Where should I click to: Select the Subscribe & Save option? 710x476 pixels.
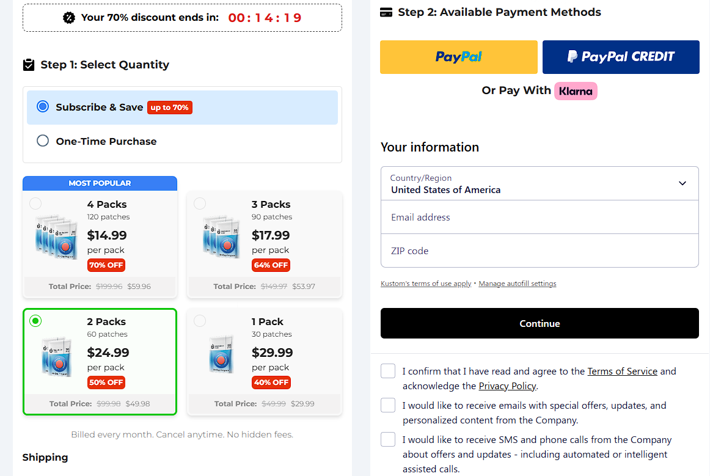[43, 107]
